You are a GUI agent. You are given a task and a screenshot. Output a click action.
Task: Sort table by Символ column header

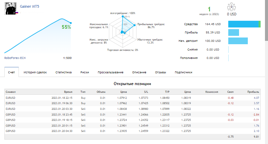[x=10, y=92]
